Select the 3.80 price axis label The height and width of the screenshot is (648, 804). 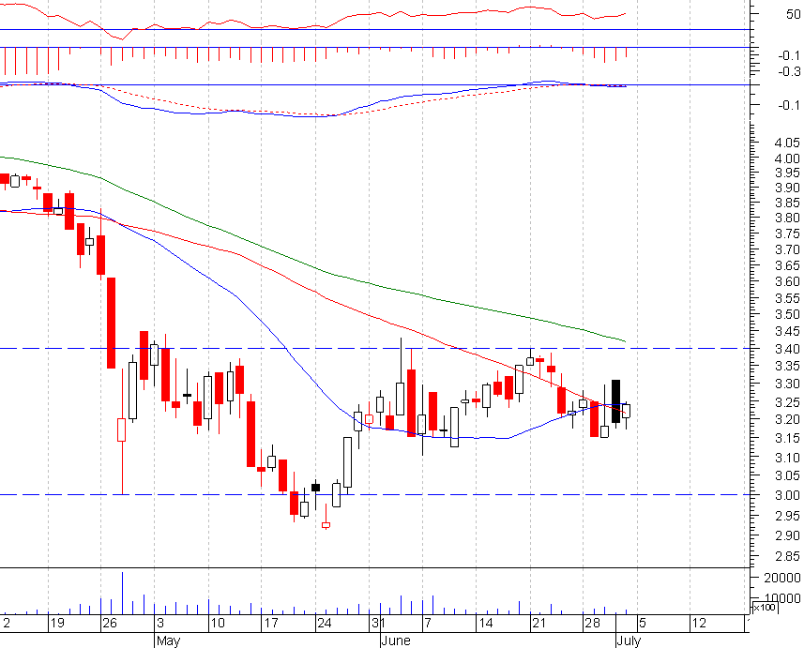pyautogui.click(x=787, y=218)
